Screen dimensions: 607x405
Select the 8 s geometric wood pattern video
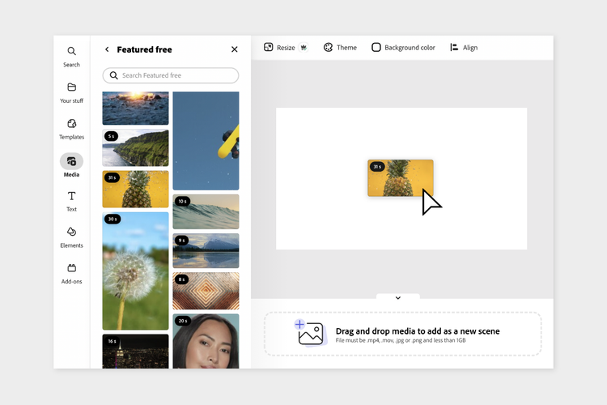[x=206, y=291]
